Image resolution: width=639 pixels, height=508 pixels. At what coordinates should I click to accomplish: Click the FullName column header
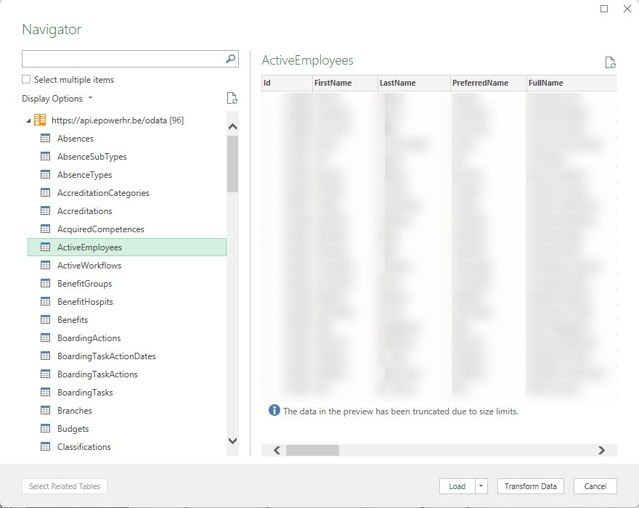pyautogui.click(x=571, y=83)
